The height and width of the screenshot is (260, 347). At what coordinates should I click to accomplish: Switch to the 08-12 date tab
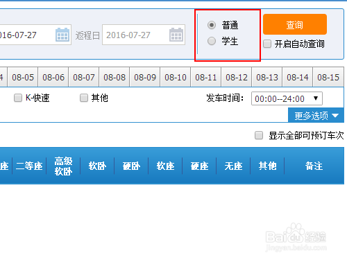[x=237, y=77]
